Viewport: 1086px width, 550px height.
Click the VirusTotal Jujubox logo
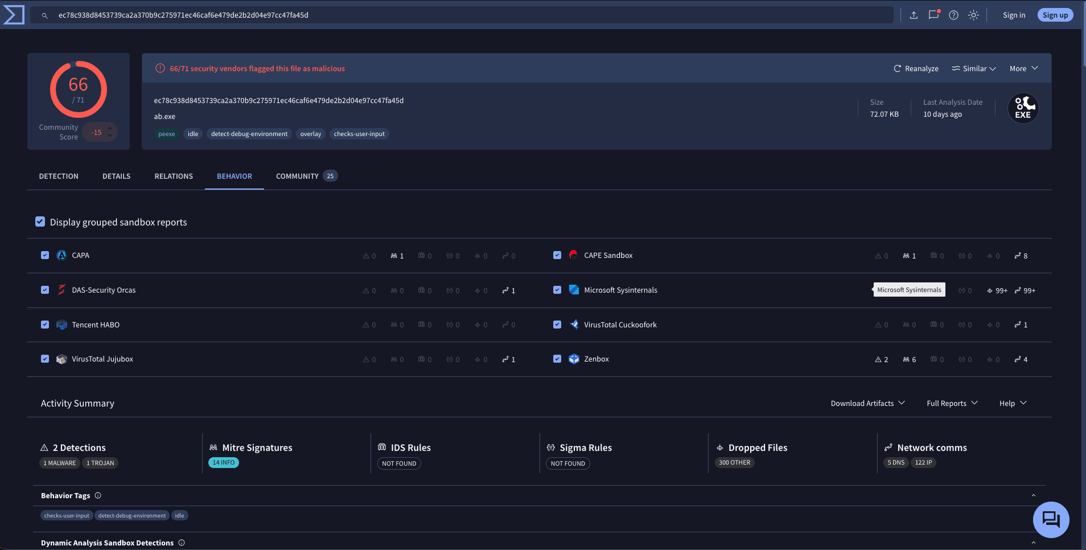click(x=61, y=359)
